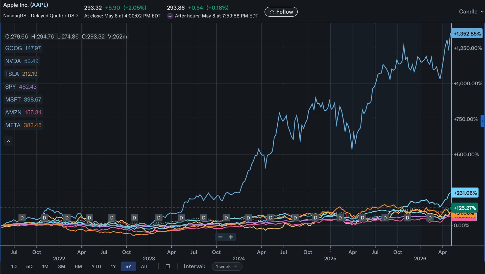This screenshot has height=274, width=485.
Task: Click the SPY comparison legend entry
Action: coord(21,87)
